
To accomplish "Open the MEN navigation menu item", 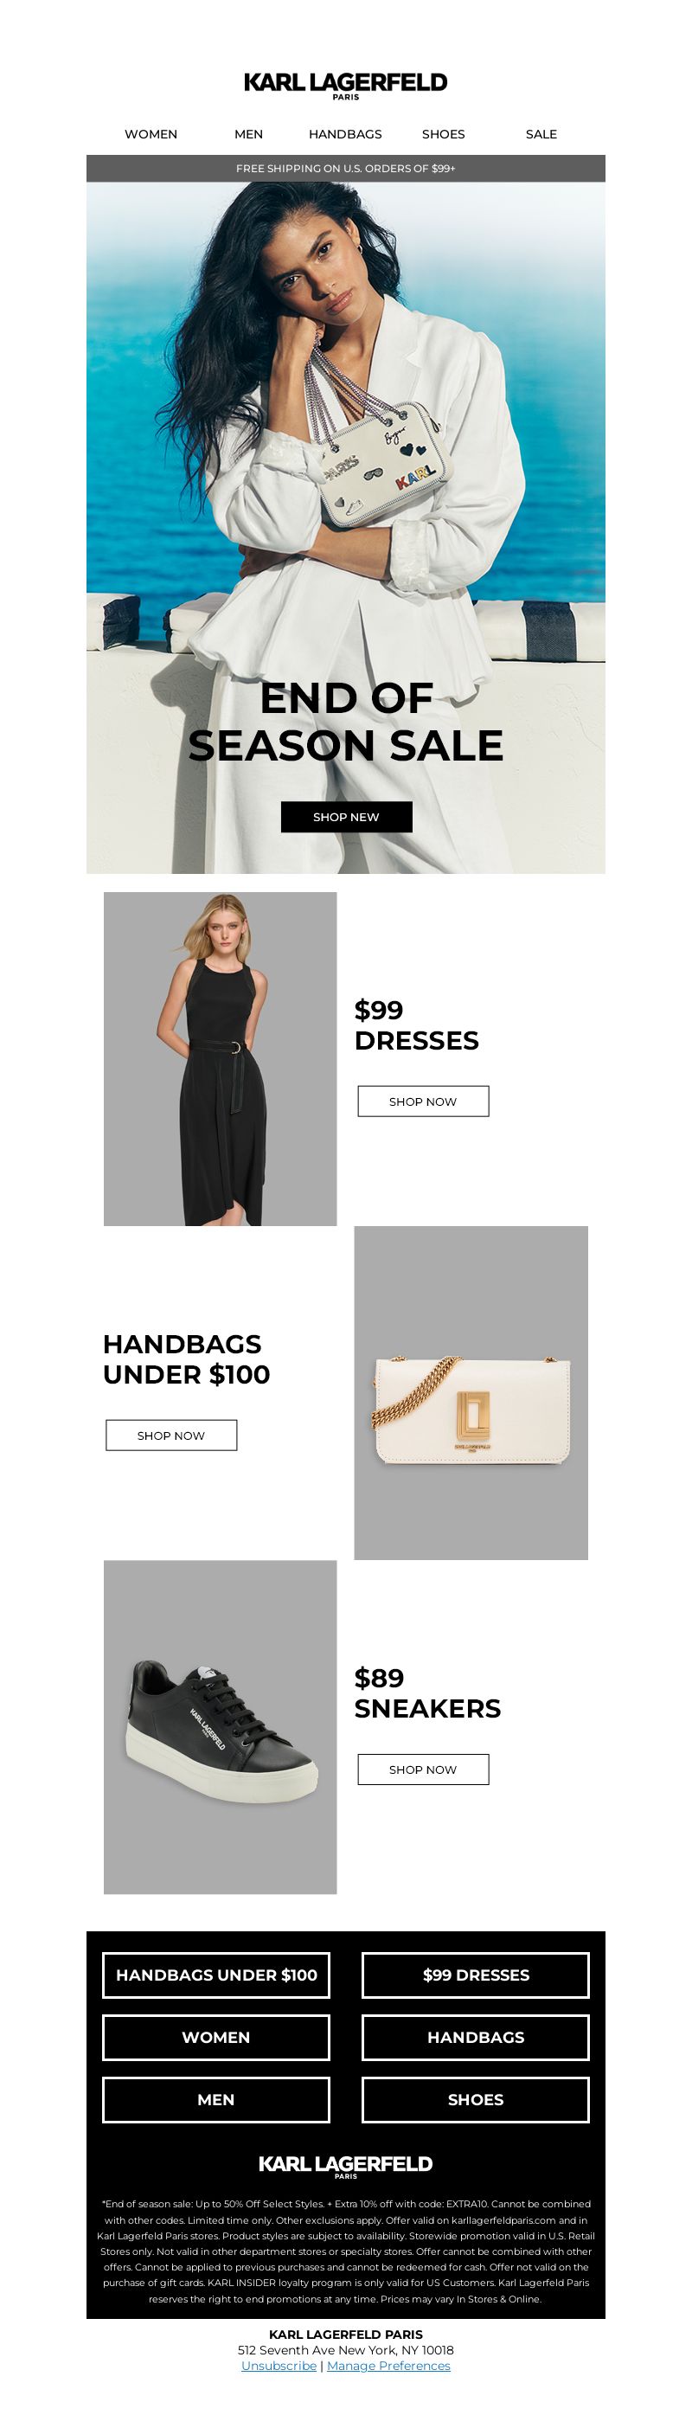I will (248, 134).
